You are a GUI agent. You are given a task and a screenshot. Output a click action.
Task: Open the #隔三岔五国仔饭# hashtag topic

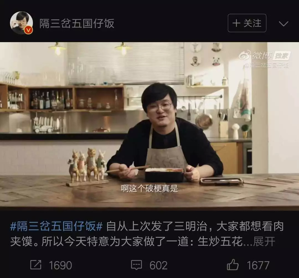(56, 226)
